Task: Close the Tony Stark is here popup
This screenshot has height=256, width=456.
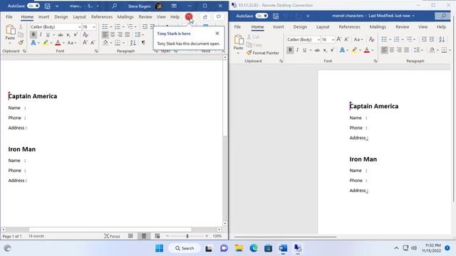Action: [217, 33]
